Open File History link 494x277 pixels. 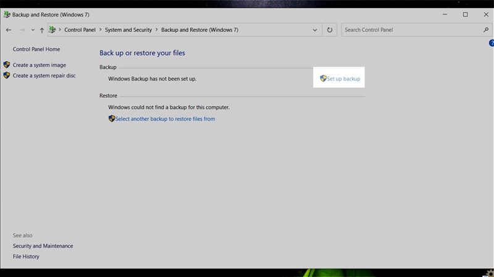[x=26, y=257]
